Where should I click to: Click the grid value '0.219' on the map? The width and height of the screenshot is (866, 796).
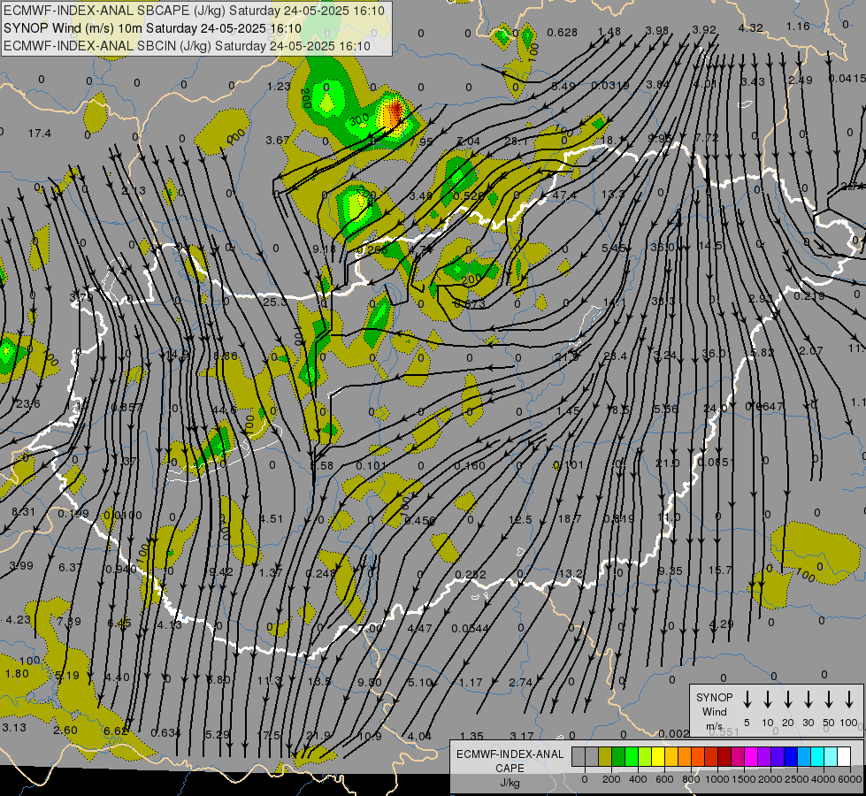(x=809, y=296)
